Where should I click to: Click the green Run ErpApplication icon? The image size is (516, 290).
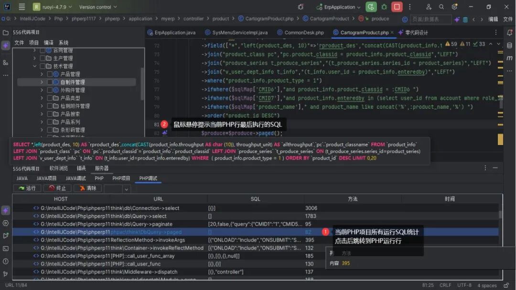(371, 7)
